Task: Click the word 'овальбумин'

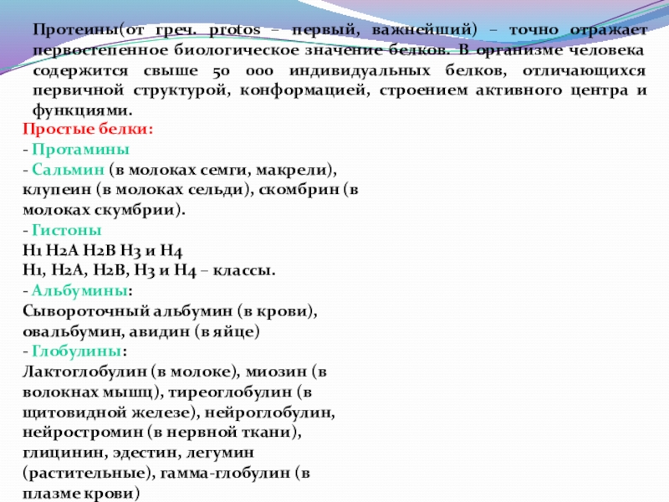Action: tap(73, 331)
